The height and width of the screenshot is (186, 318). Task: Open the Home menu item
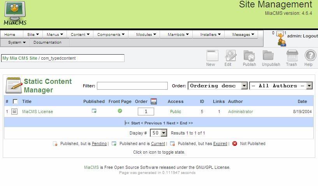[10, 35]
